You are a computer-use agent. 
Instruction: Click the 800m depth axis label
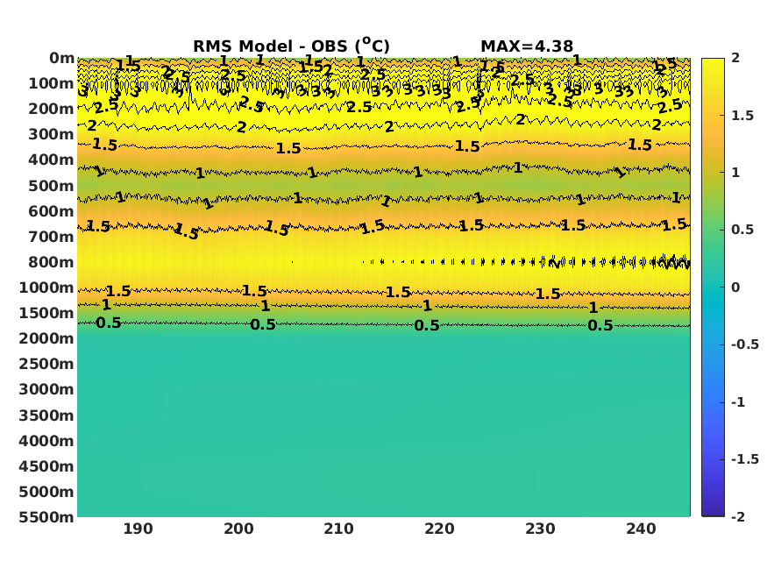[52, 263]
